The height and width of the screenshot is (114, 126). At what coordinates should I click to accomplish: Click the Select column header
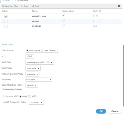tap(5, 11)
